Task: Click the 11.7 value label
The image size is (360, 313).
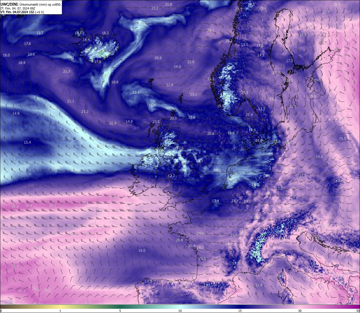Action: (337, 181)
